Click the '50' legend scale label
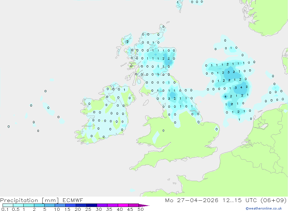The width and height of the screenshot is (288, 211). (141, 209)
